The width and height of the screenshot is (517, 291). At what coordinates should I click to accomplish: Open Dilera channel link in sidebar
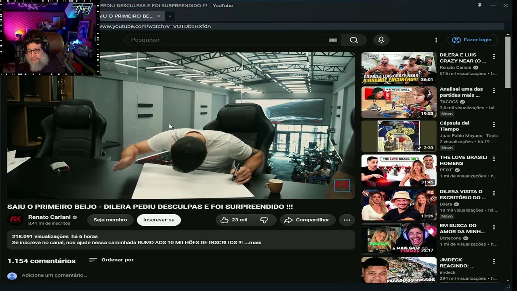(446, 205)
